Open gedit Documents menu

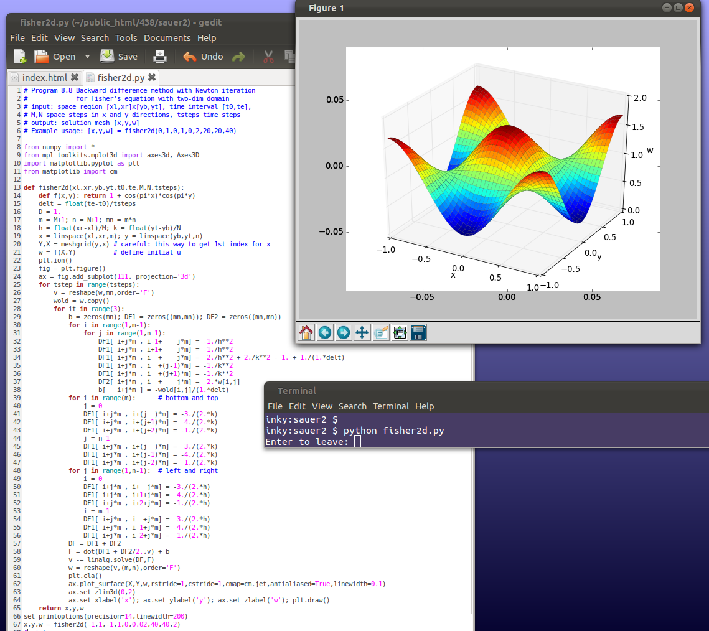pos(167,38)
